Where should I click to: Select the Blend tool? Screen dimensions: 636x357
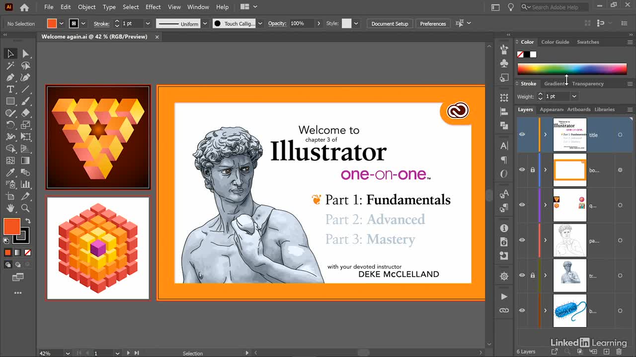point(25,173)
